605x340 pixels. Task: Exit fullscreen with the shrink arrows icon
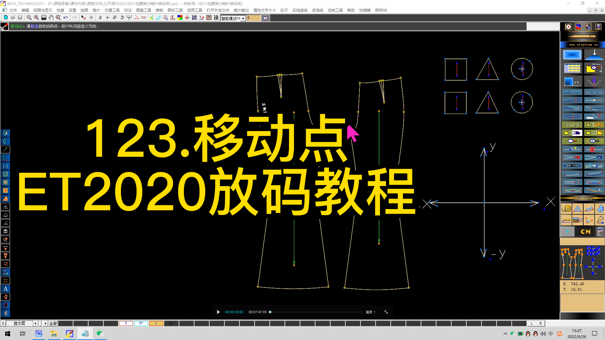386,312
